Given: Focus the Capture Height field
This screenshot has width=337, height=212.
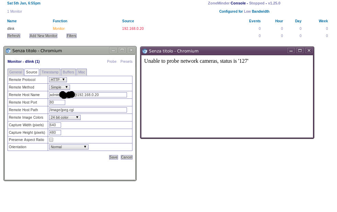Looking at the screenshot, I should tap(55, 132).
